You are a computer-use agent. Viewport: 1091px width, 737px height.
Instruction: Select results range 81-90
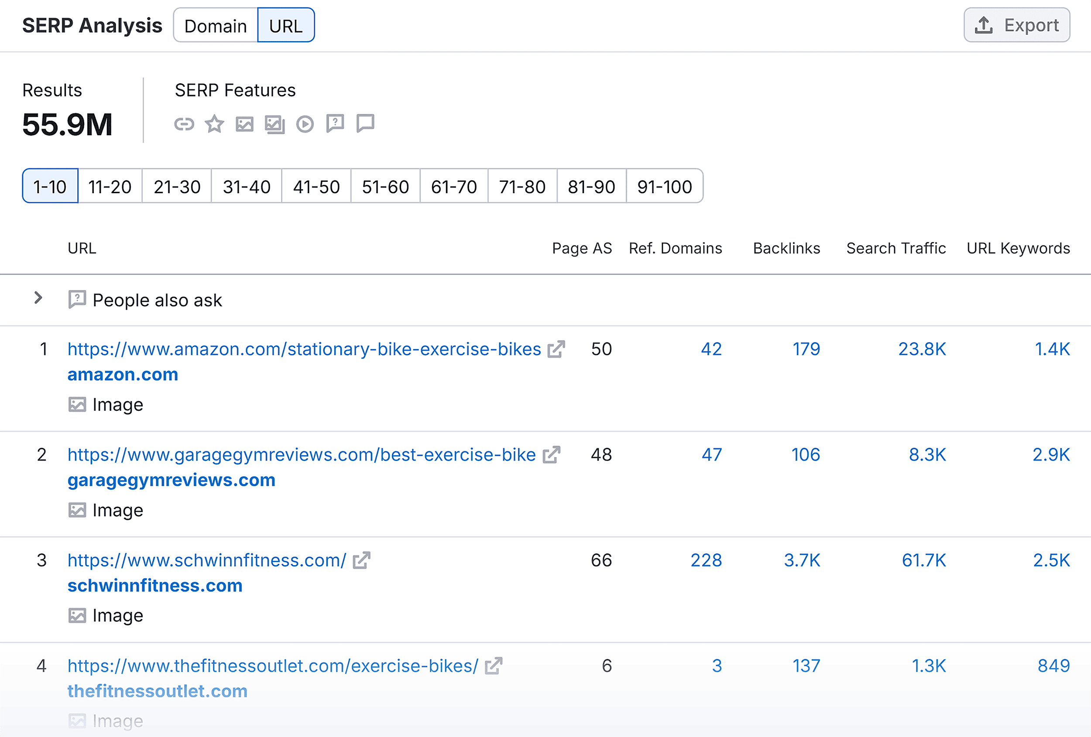coord(591,186)
